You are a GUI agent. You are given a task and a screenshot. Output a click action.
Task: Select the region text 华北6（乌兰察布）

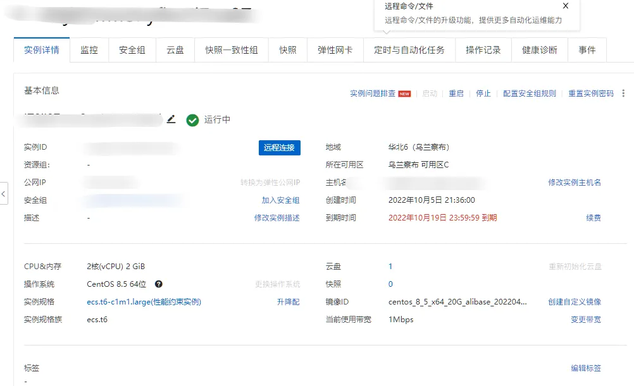coord(418,147)
